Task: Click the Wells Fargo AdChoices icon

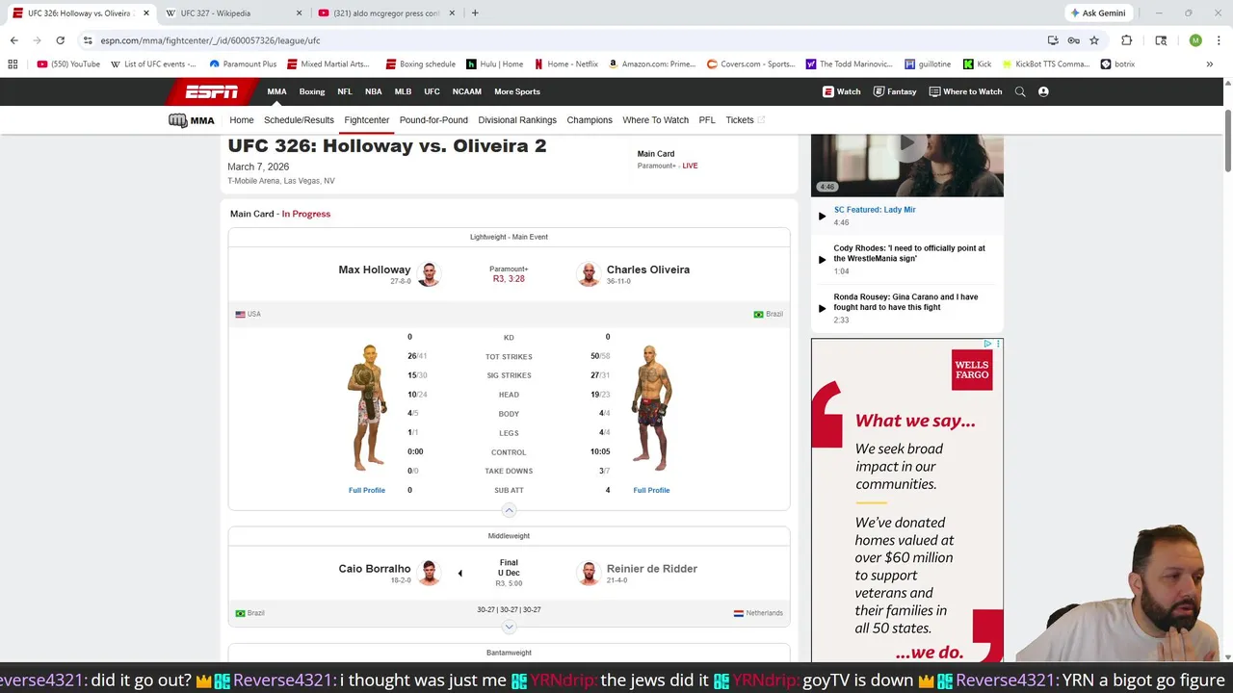Action: pyautogui.click(x=987, y=344)
